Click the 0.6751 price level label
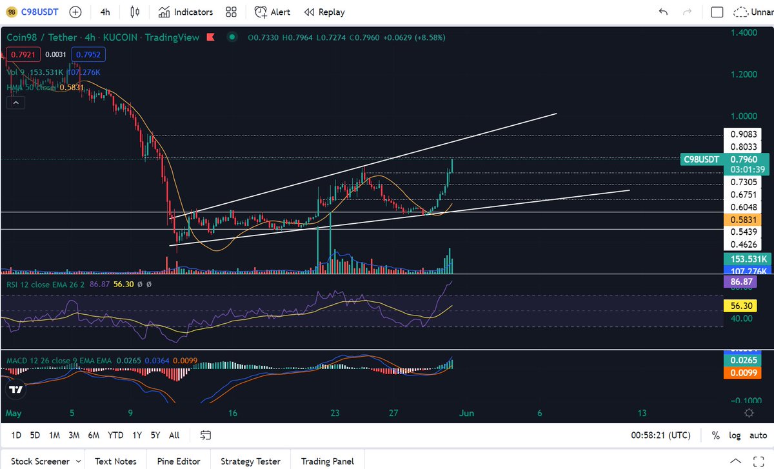 click(744, 195)
